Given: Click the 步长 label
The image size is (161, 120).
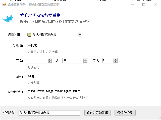Looking at the screenshot, I should tap(96, 60).
